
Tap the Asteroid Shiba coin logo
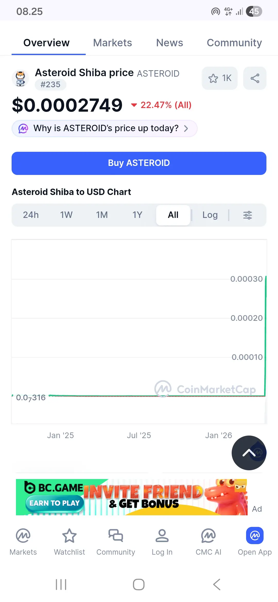pos(21,78)
